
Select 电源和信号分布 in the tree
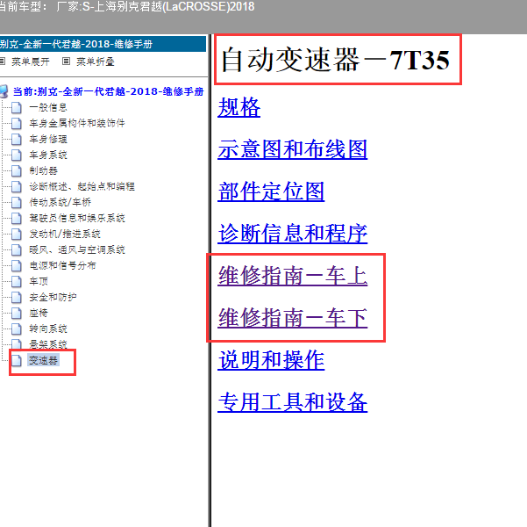[x=62, y=265]
